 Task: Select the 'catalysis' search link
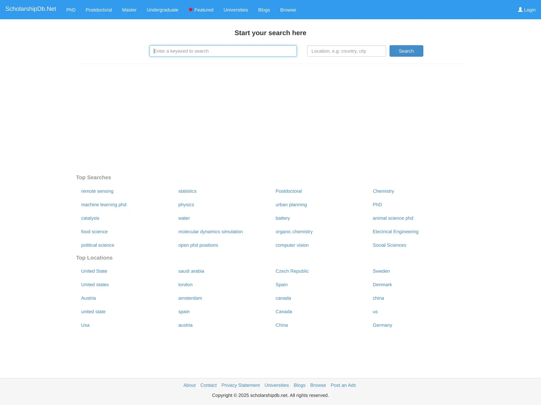tap(90, 218)
